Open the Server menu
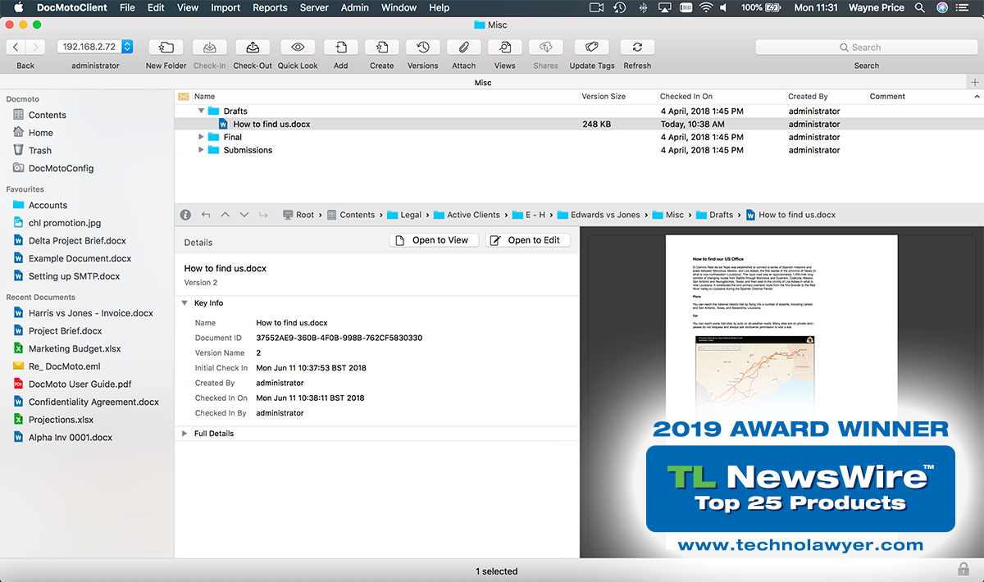Screen dimensions: 984x582 pos(314,7)
